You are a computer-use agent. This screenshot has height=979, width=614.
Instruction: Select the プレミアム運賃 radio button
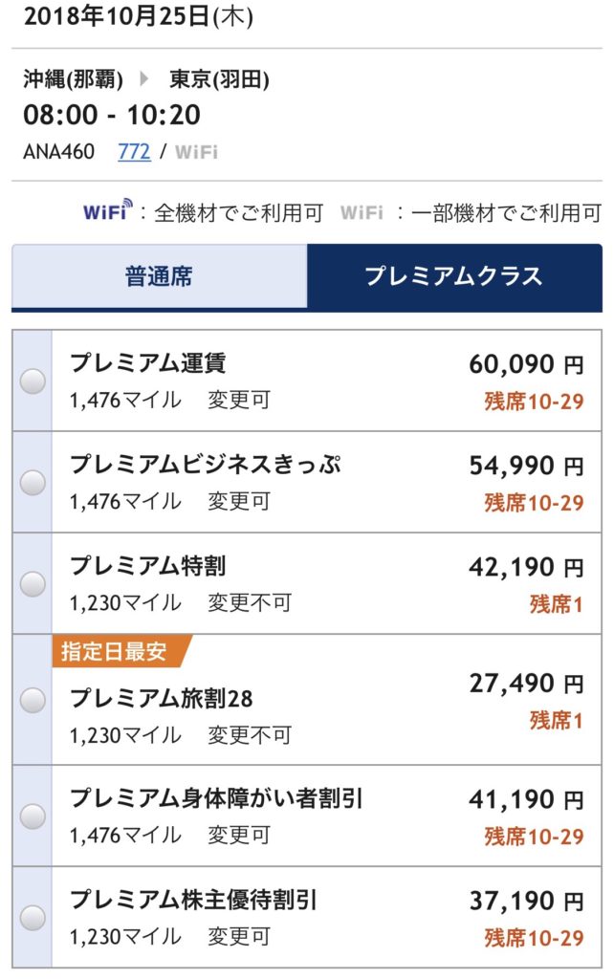[x=33, y=381]
